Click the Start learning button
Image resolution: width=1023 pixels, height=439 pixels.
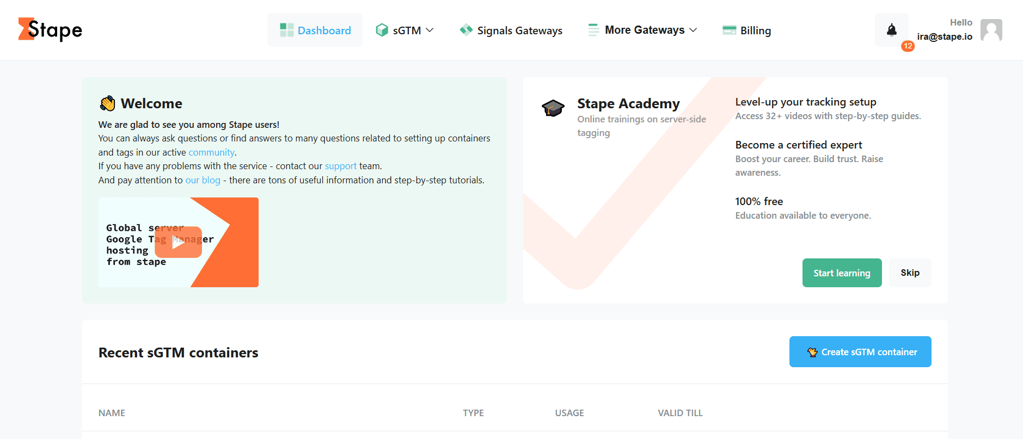tap(842, 273)
